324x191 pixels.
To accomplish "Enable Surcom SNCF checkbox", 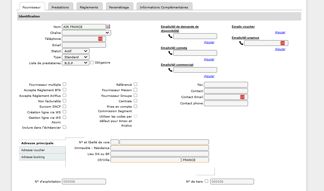I will [65, 106].
